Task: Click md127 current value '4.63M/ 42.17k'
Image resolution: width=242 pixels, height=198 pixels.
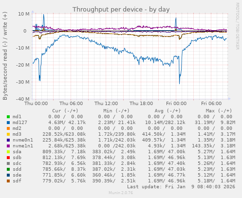Action: [x=67, y=123]
